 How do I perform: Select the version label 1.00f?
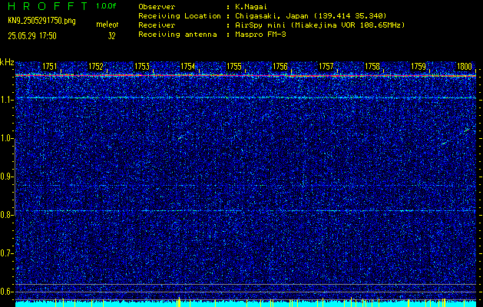click(x=106, y=6)
